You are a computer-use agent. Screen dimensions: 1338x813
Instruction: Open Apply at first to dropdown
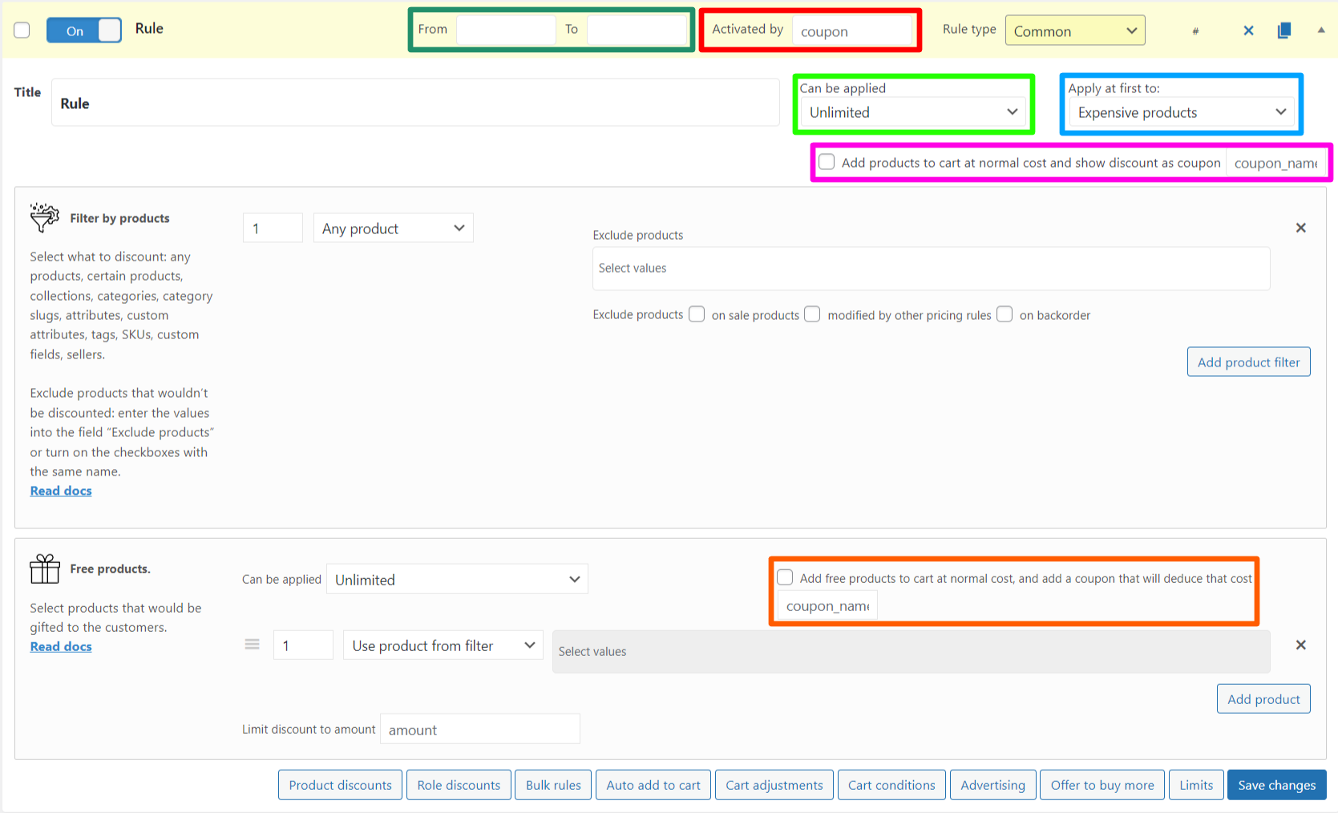click(x=1182, y=112)
